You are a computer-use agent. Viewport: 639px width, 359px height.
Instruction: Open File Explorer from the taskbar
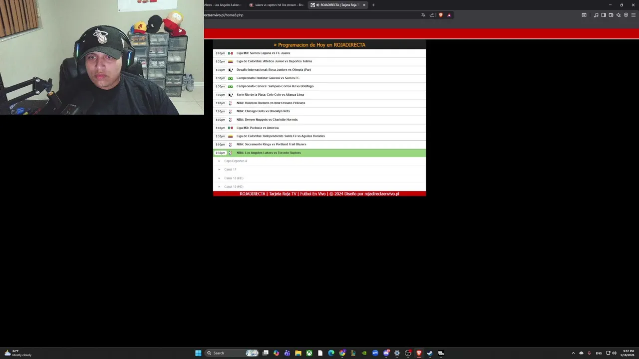pos(298,353)
